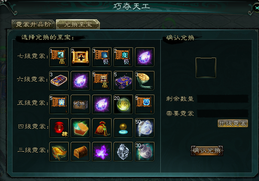
Task: Choose the iron treasure chest in 五级霓裳 row
Action: point(80,104)
